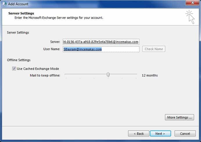Click the far right end of offline slider track
Viewport: 201px width, 142px height.
click(136, 74)
